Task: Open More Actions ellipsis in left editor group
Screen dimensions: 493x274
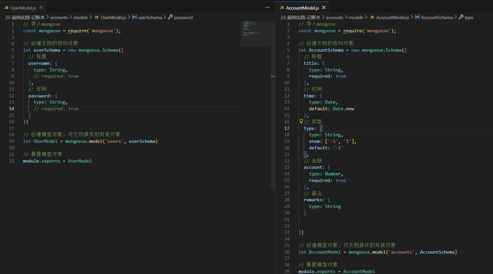Action: pos(267,8)
